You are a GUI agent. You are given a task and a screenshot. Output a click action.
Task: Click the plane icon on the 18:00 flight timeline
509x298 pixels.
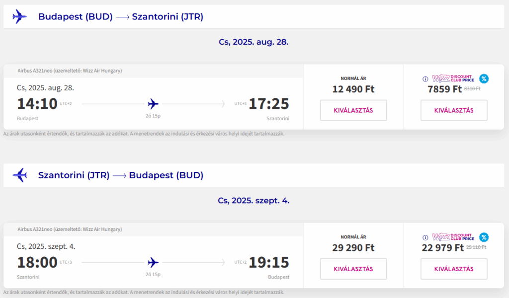(x=153, y=263)
